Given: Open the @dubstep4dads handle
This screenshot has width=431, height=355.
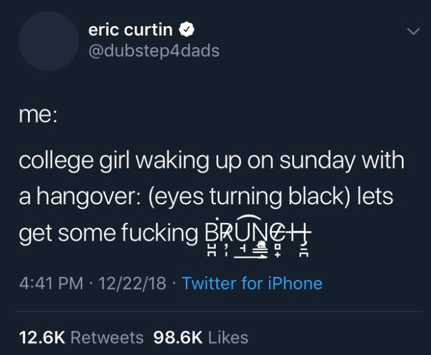Looking at the screenshot, I should click(154, 51).
